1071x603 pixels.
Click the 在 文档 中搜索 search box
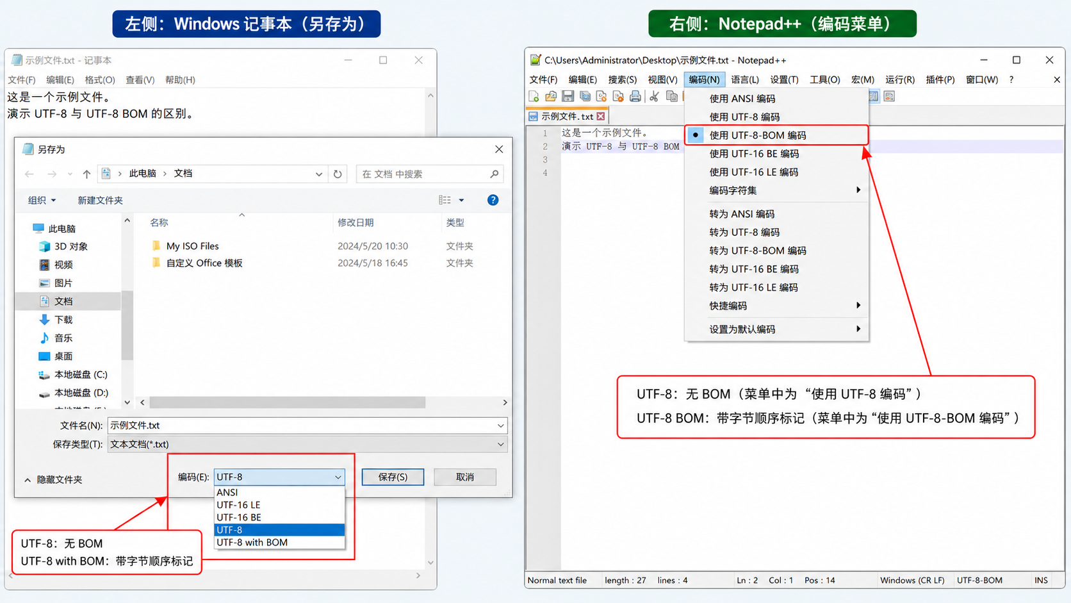coord(429,174)
